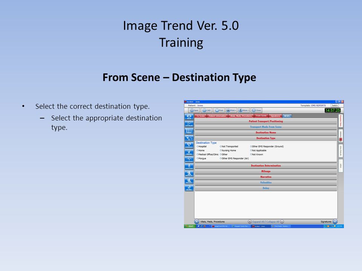This screenshot has width=362, height=271.
Task: Expand the Transport Mode From Scene section
Action: point(266,127)
